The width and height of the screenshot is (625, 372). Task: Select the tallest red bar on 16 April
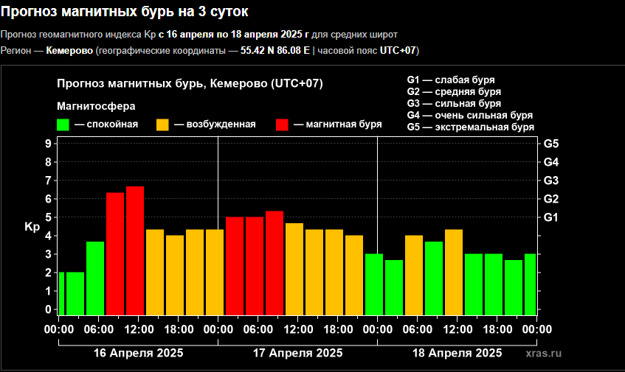135,250
